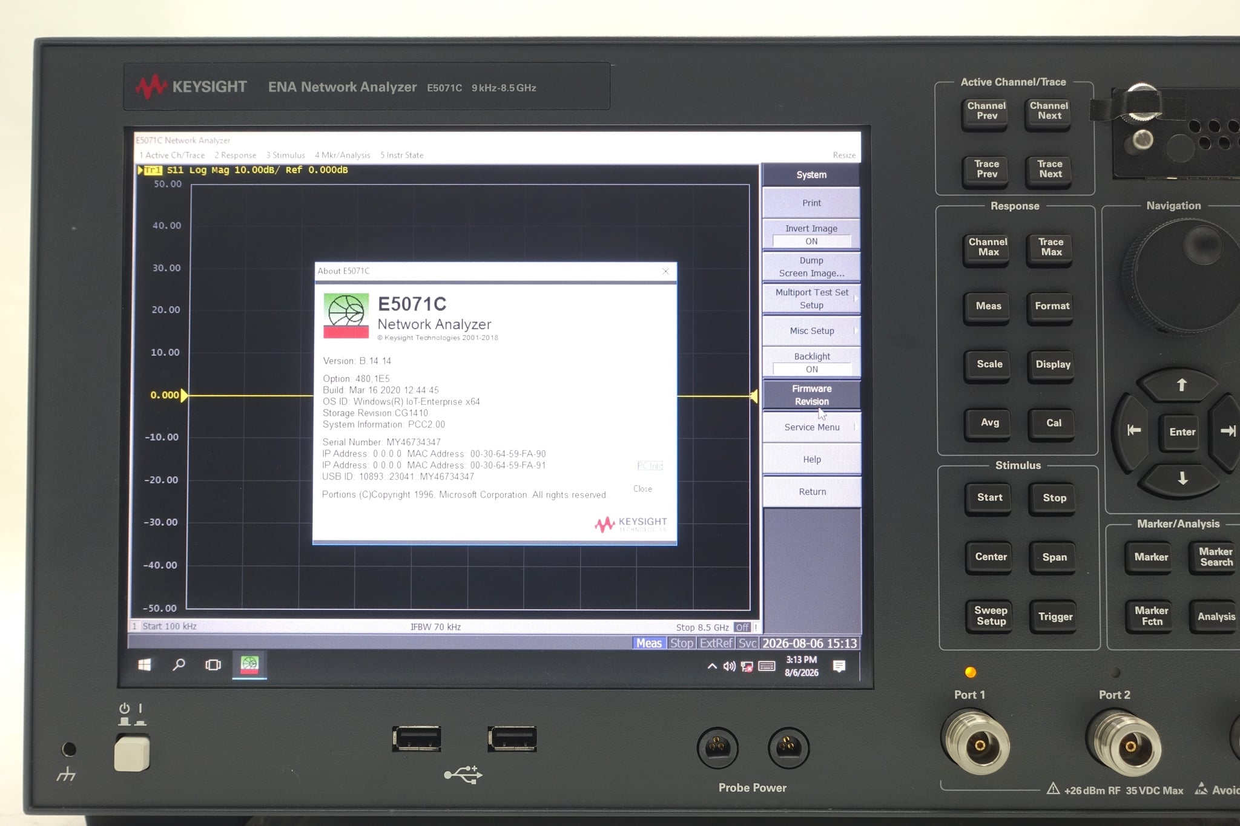Screen dimensions: 1240x826
Task: Click the up arrow navigation key
Action: (x=1181, y=385)
